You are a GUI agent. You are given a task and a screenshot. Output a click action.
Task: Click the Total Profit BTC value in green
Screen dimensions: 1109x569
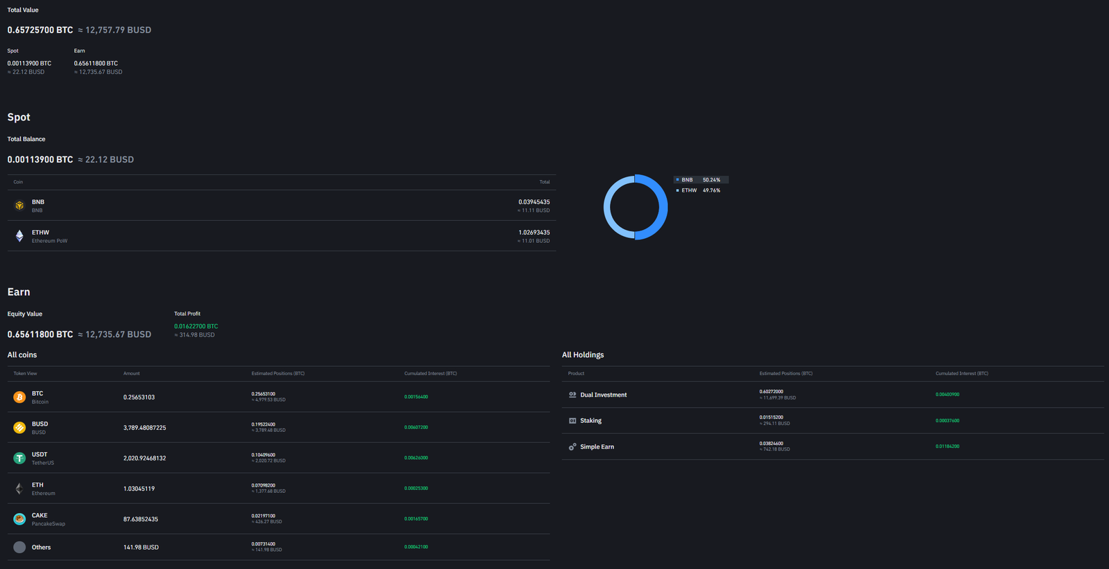point(196,327)
